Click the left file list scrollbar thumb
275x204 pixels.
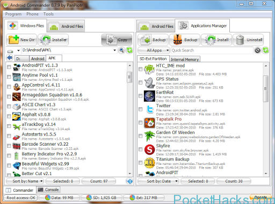[129, 77]
